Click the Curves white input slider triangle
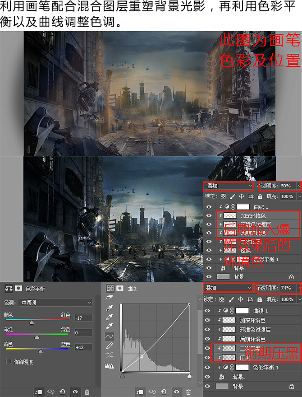Image resolution: width=302 pixels, height=397 pixels. pos(189,377)
